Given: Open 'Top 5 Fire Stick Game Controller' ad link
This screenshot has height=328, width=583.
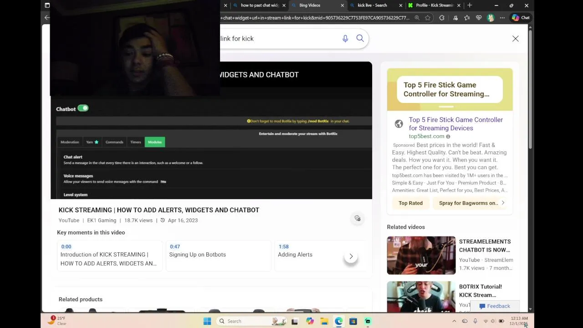Looking at the screenshot, I should 455,124.
